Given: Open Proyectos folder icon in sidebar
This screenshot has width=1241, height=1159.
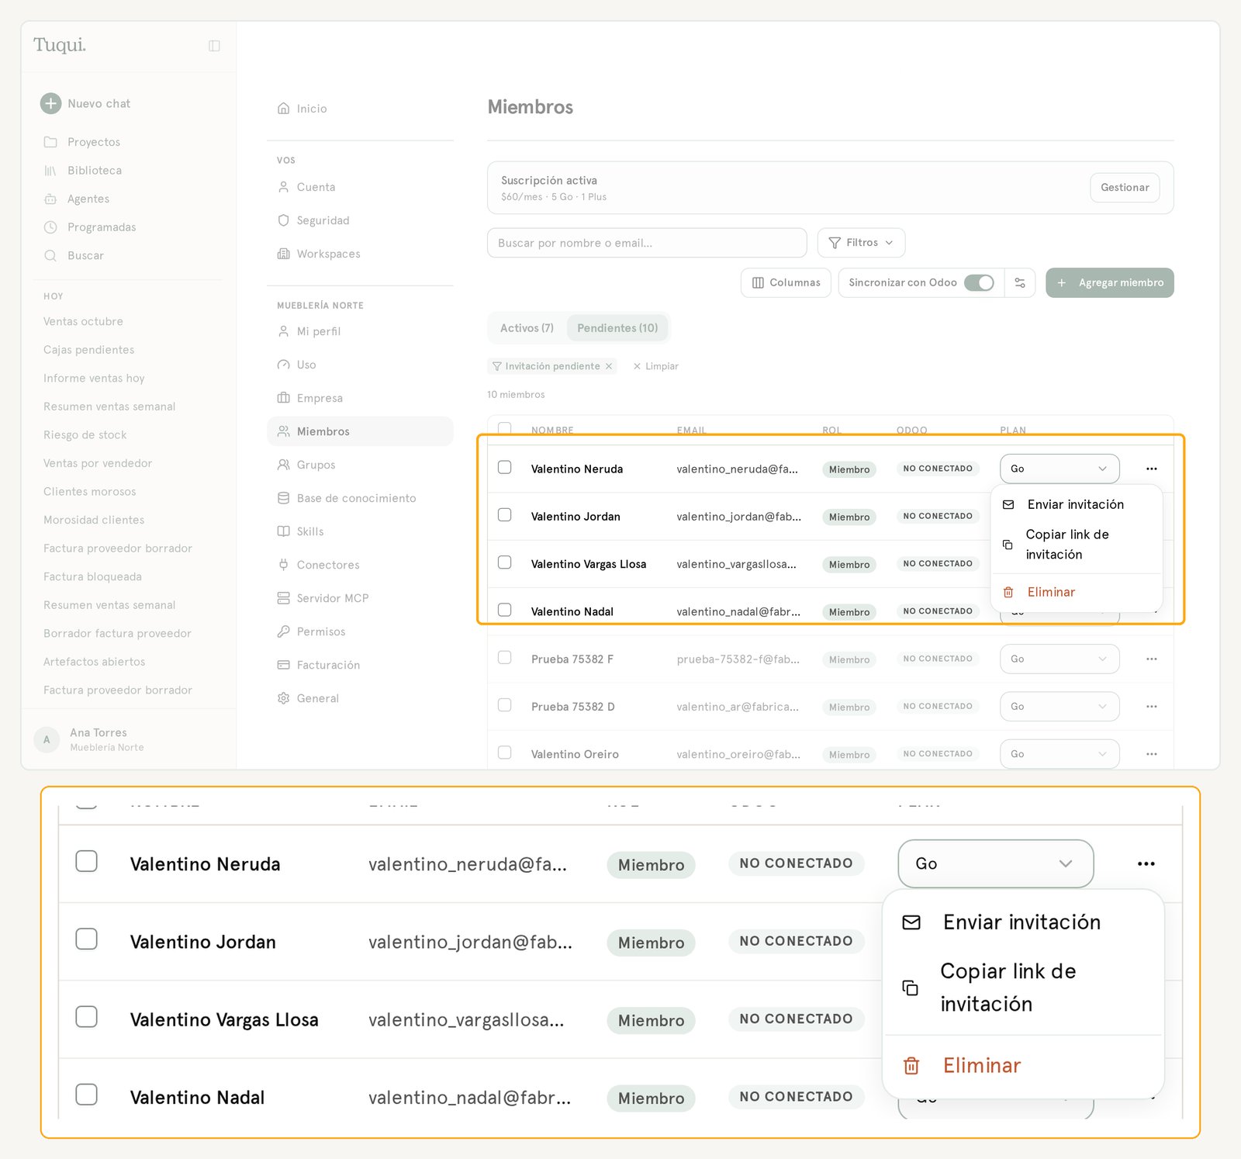Looking at the screenshot, I should point(50,142).
